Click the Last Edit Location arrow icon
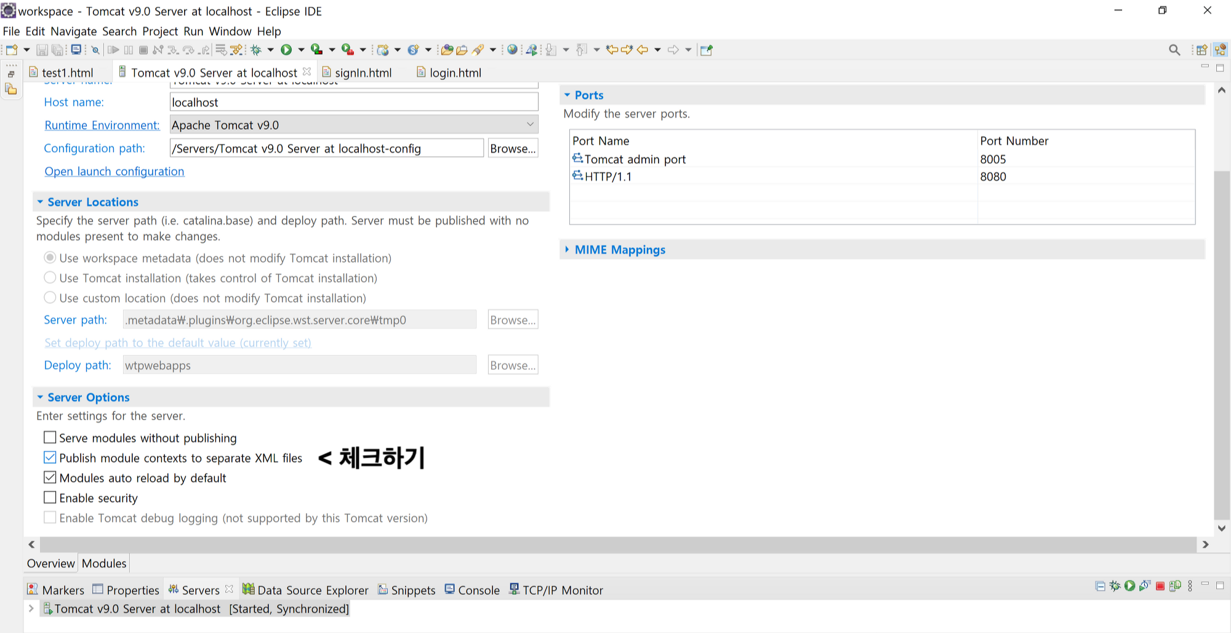Screen dimensions: 1231x633 pos(611,50)
